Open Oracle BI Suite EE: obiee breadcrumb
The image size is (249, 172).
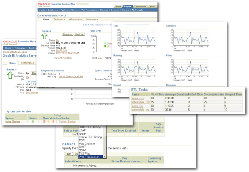pos(15,52)
